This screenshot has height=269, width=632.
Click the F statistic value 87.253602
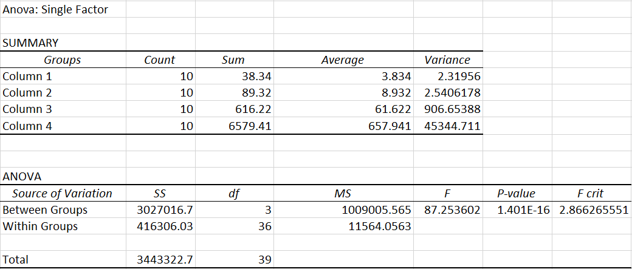(449, 210)
